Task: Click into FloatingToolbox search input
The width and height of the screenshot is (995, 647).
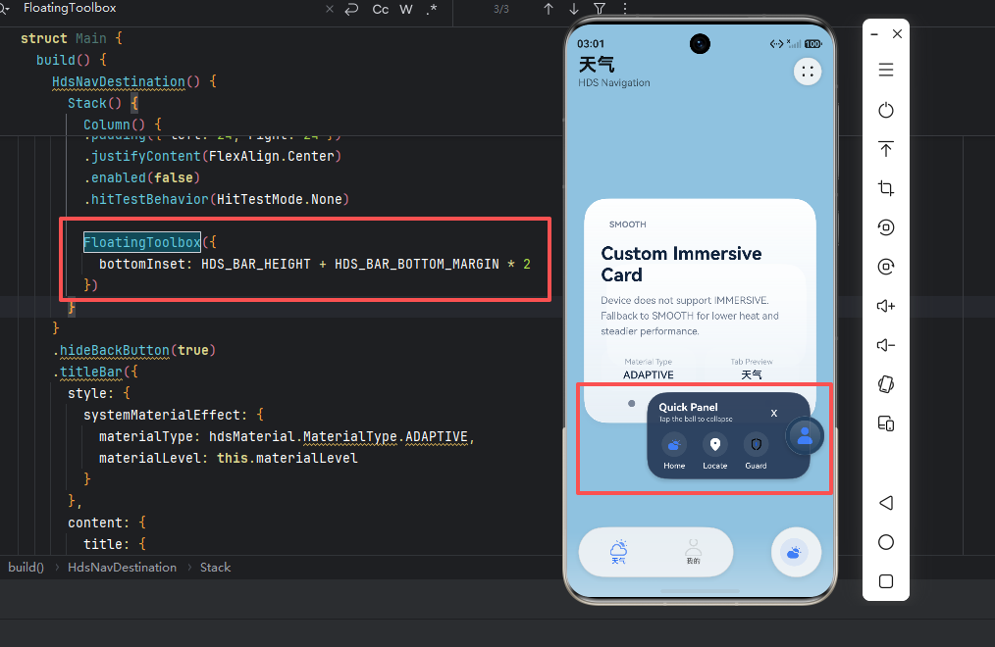Action: (x=172, y=8)
